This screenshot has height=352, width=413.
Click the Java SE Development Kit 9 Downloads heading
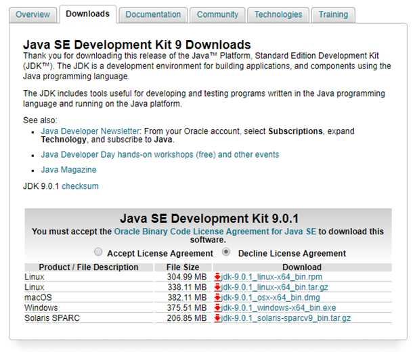coord(137,45)
